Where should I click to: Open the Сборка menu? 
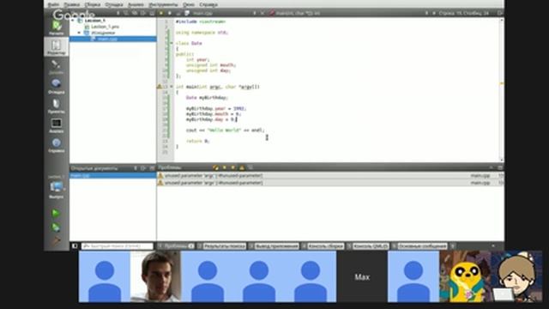point(92,4)
